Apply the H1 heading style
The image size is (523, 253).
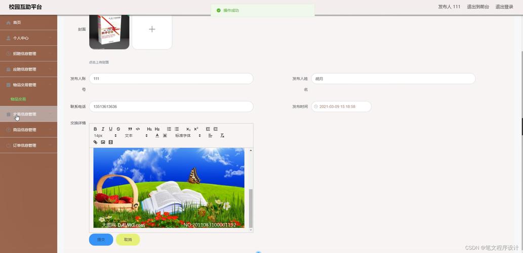[149, 129]
